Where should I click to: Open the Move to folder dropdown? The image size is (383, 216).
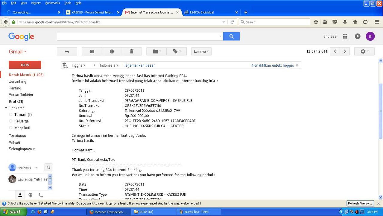[x=156, y=51]
